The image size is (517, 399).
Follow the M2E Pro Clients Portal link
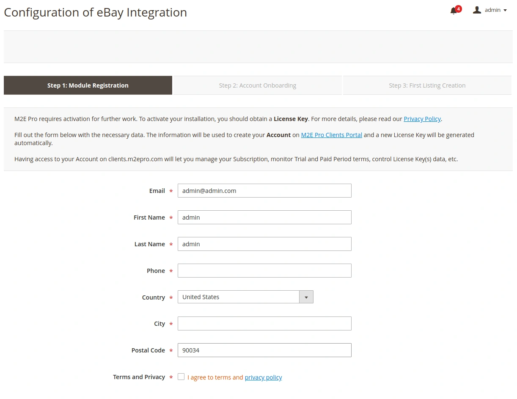point(331,135)
